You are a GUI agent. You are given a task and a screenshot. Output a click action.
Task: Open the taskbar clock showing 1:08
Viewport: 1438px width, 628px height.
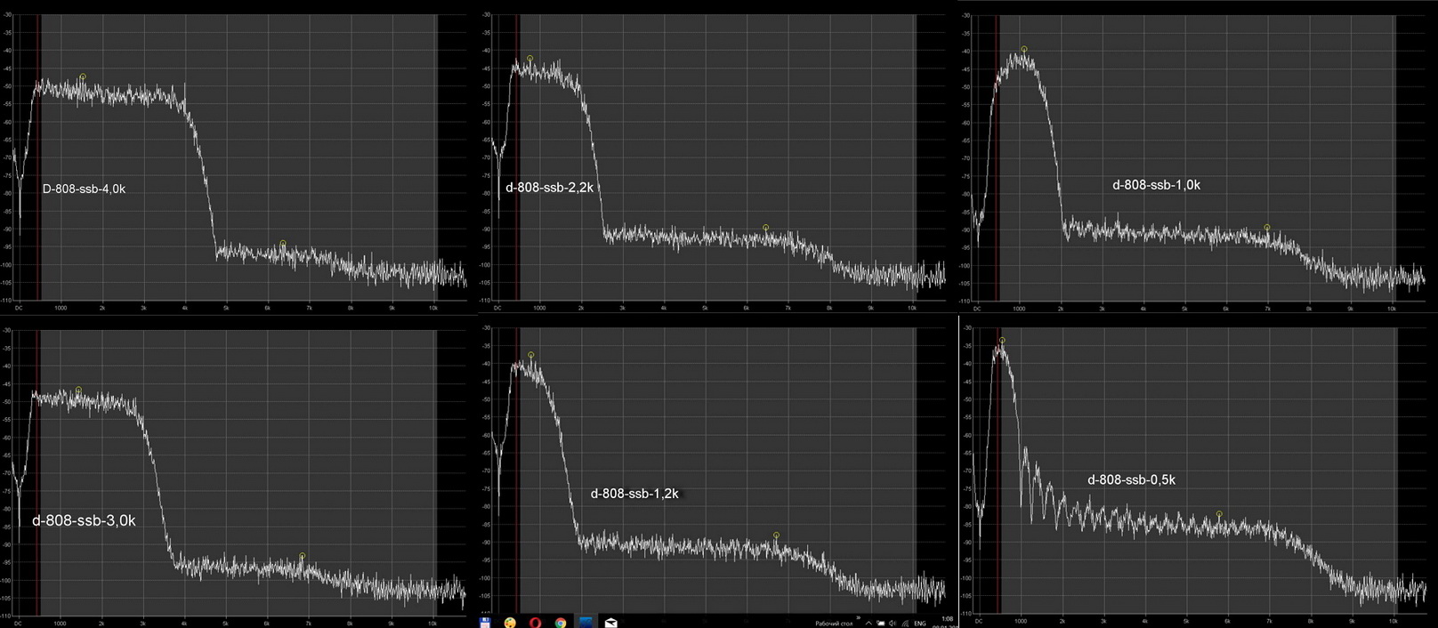tap(947, 619)
